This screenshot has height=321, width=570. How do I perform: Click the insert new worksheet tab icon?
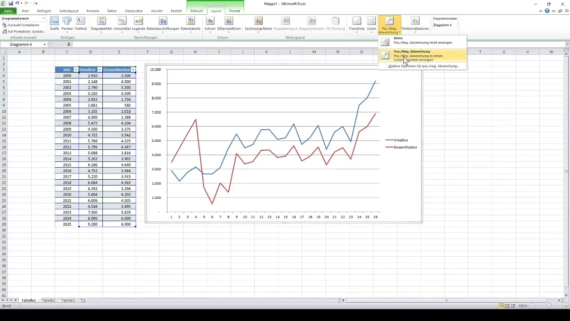click(82, 300)
